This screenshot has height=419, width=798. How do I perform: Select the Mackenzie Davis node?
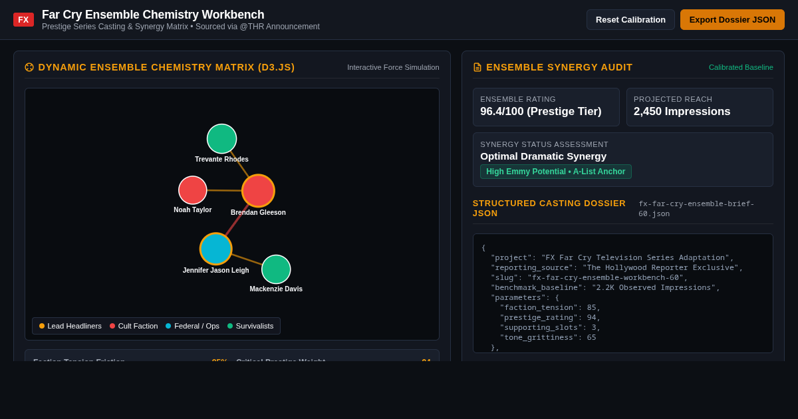(276, 269)
